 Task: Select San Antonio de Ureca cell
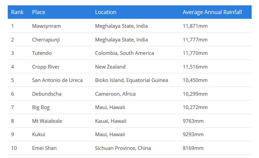(57, 80)
